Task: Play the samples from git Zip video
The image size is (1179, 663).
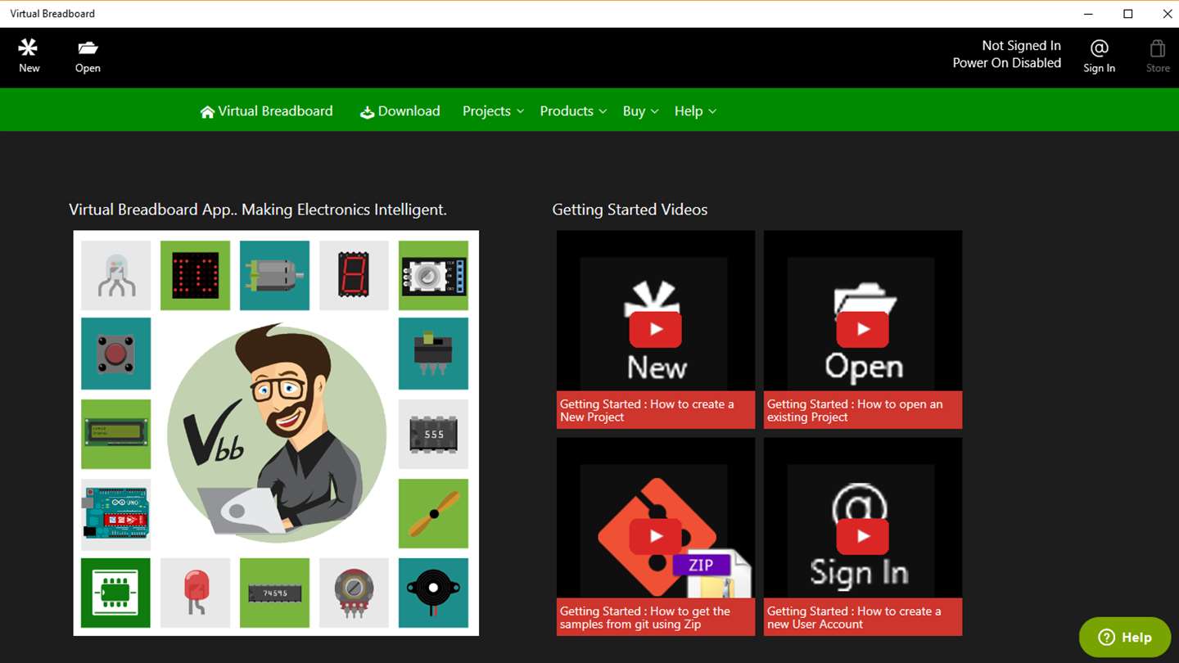Action: pos(655,536)
